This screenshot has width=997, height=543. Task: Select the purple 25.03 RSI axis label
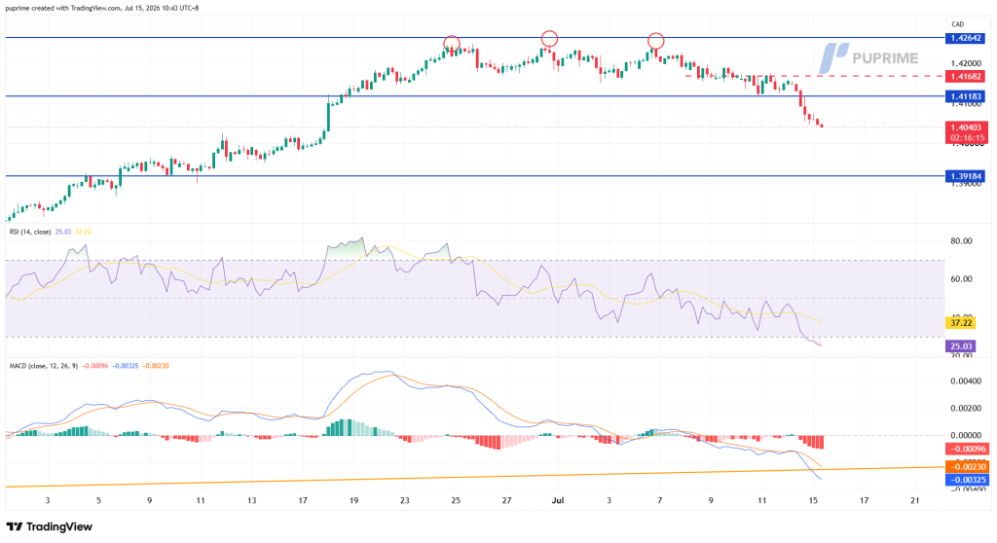961,346
